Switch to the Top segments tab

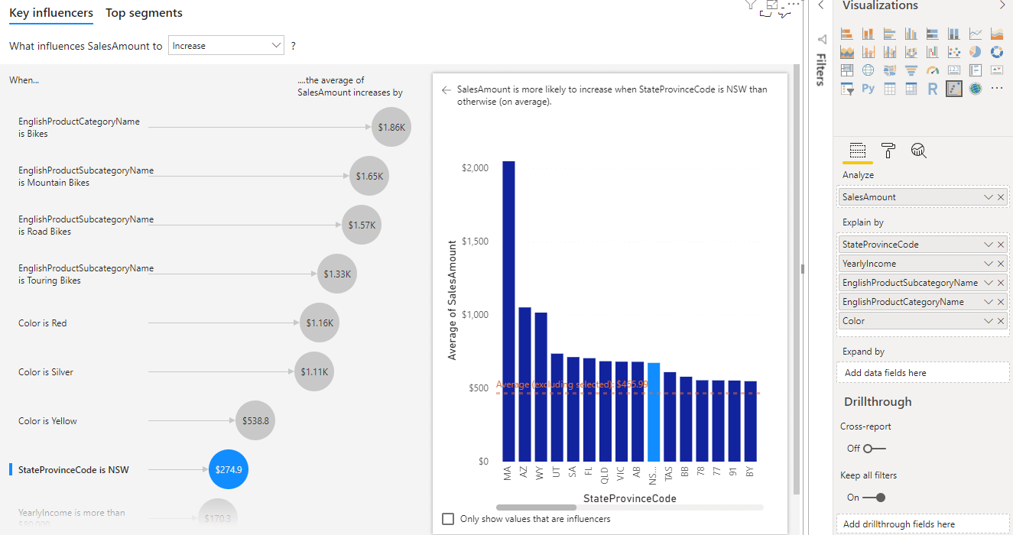click(x=144, y=13)
